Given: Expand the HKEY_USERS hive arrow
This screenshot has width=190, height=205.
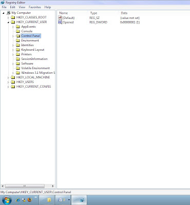Looking at the screenshot, I should (8, 82).
